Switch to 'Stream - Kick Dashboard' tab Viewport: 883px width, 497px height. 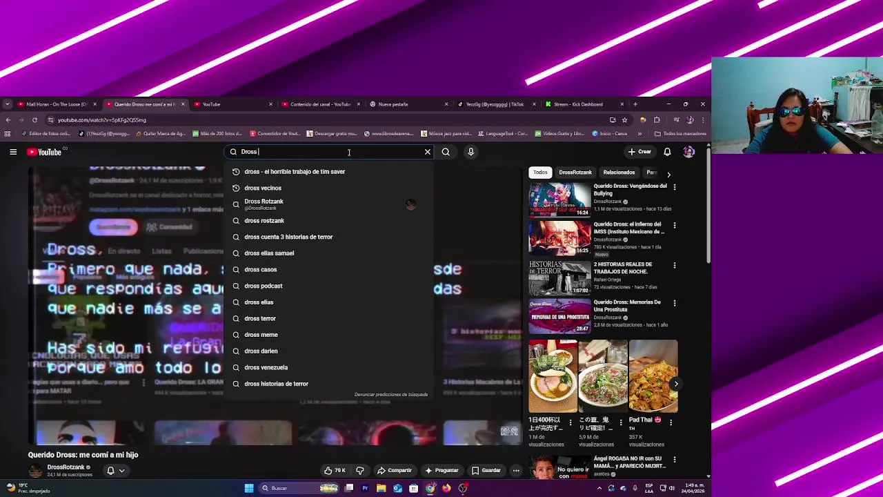pos(584,104)
